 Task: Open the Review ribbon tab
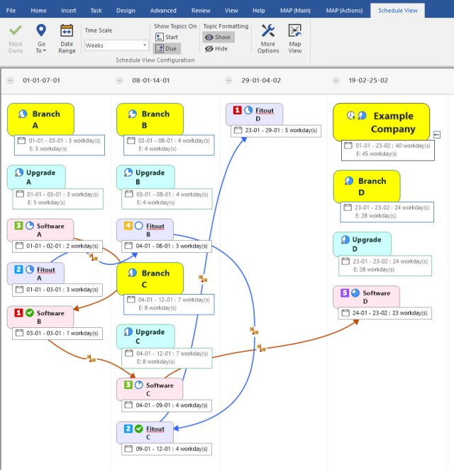[x=201, y=11]
